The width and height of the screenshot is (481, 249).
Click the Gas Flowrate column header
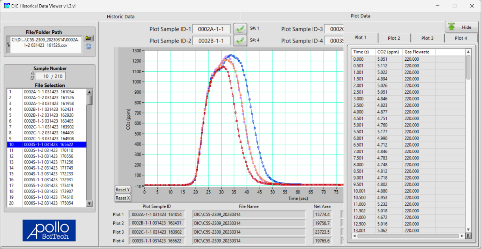[419, 52]
